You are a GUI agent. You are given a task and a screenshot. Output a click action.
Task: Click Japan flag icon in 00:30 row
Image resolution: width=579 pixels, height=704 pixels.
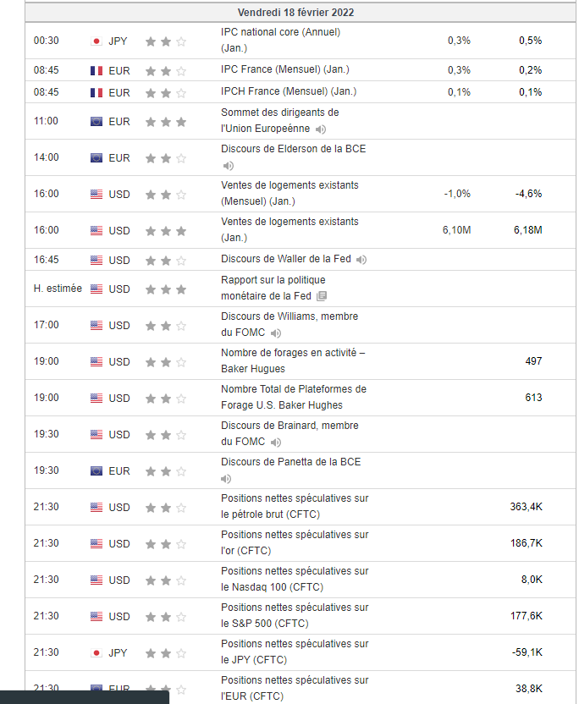[x=96, y=41]
